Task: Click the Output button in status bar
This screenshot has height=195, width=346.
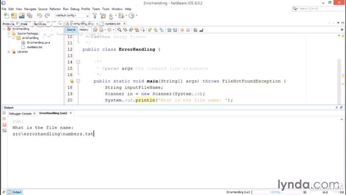Action: [14, 192]
